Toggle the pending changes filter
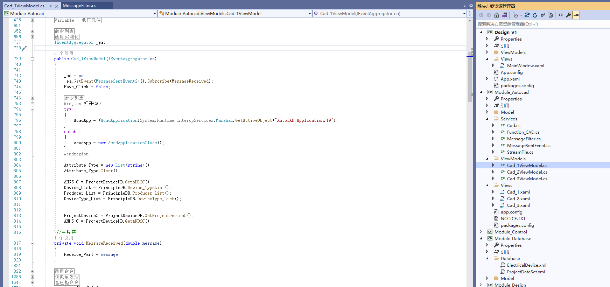This screenshot has height=287, width=610. (515, 15)
